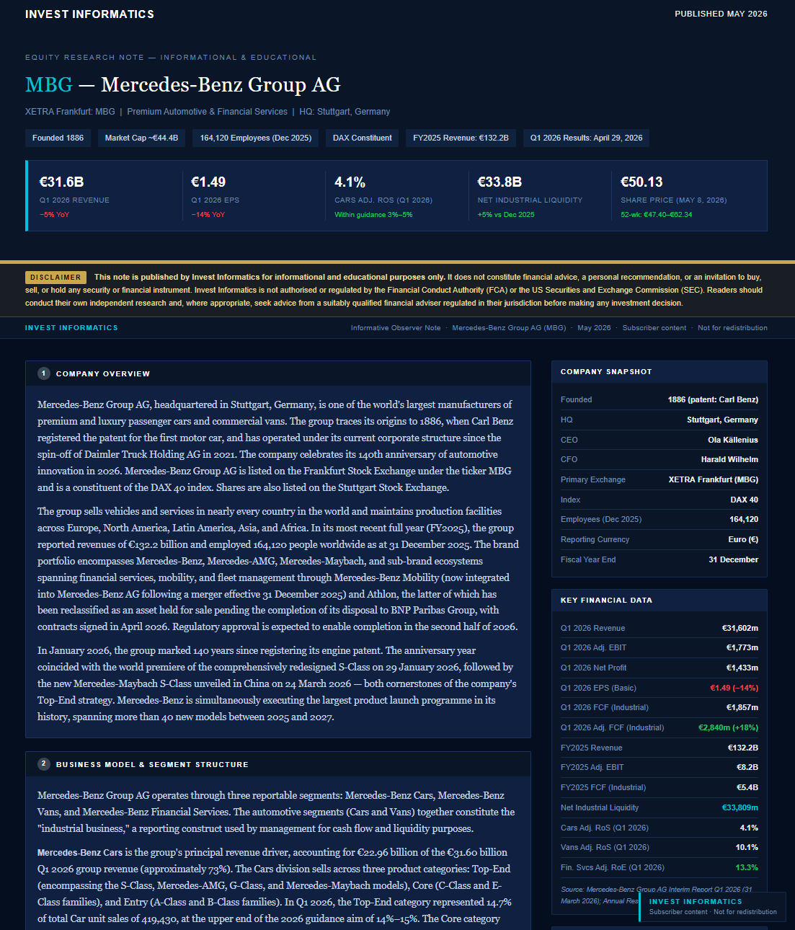This screenshot has width=795, height=930.
Task: Click 'Subscriber content' in the breadcrumb bar
Action: (654, 328)
